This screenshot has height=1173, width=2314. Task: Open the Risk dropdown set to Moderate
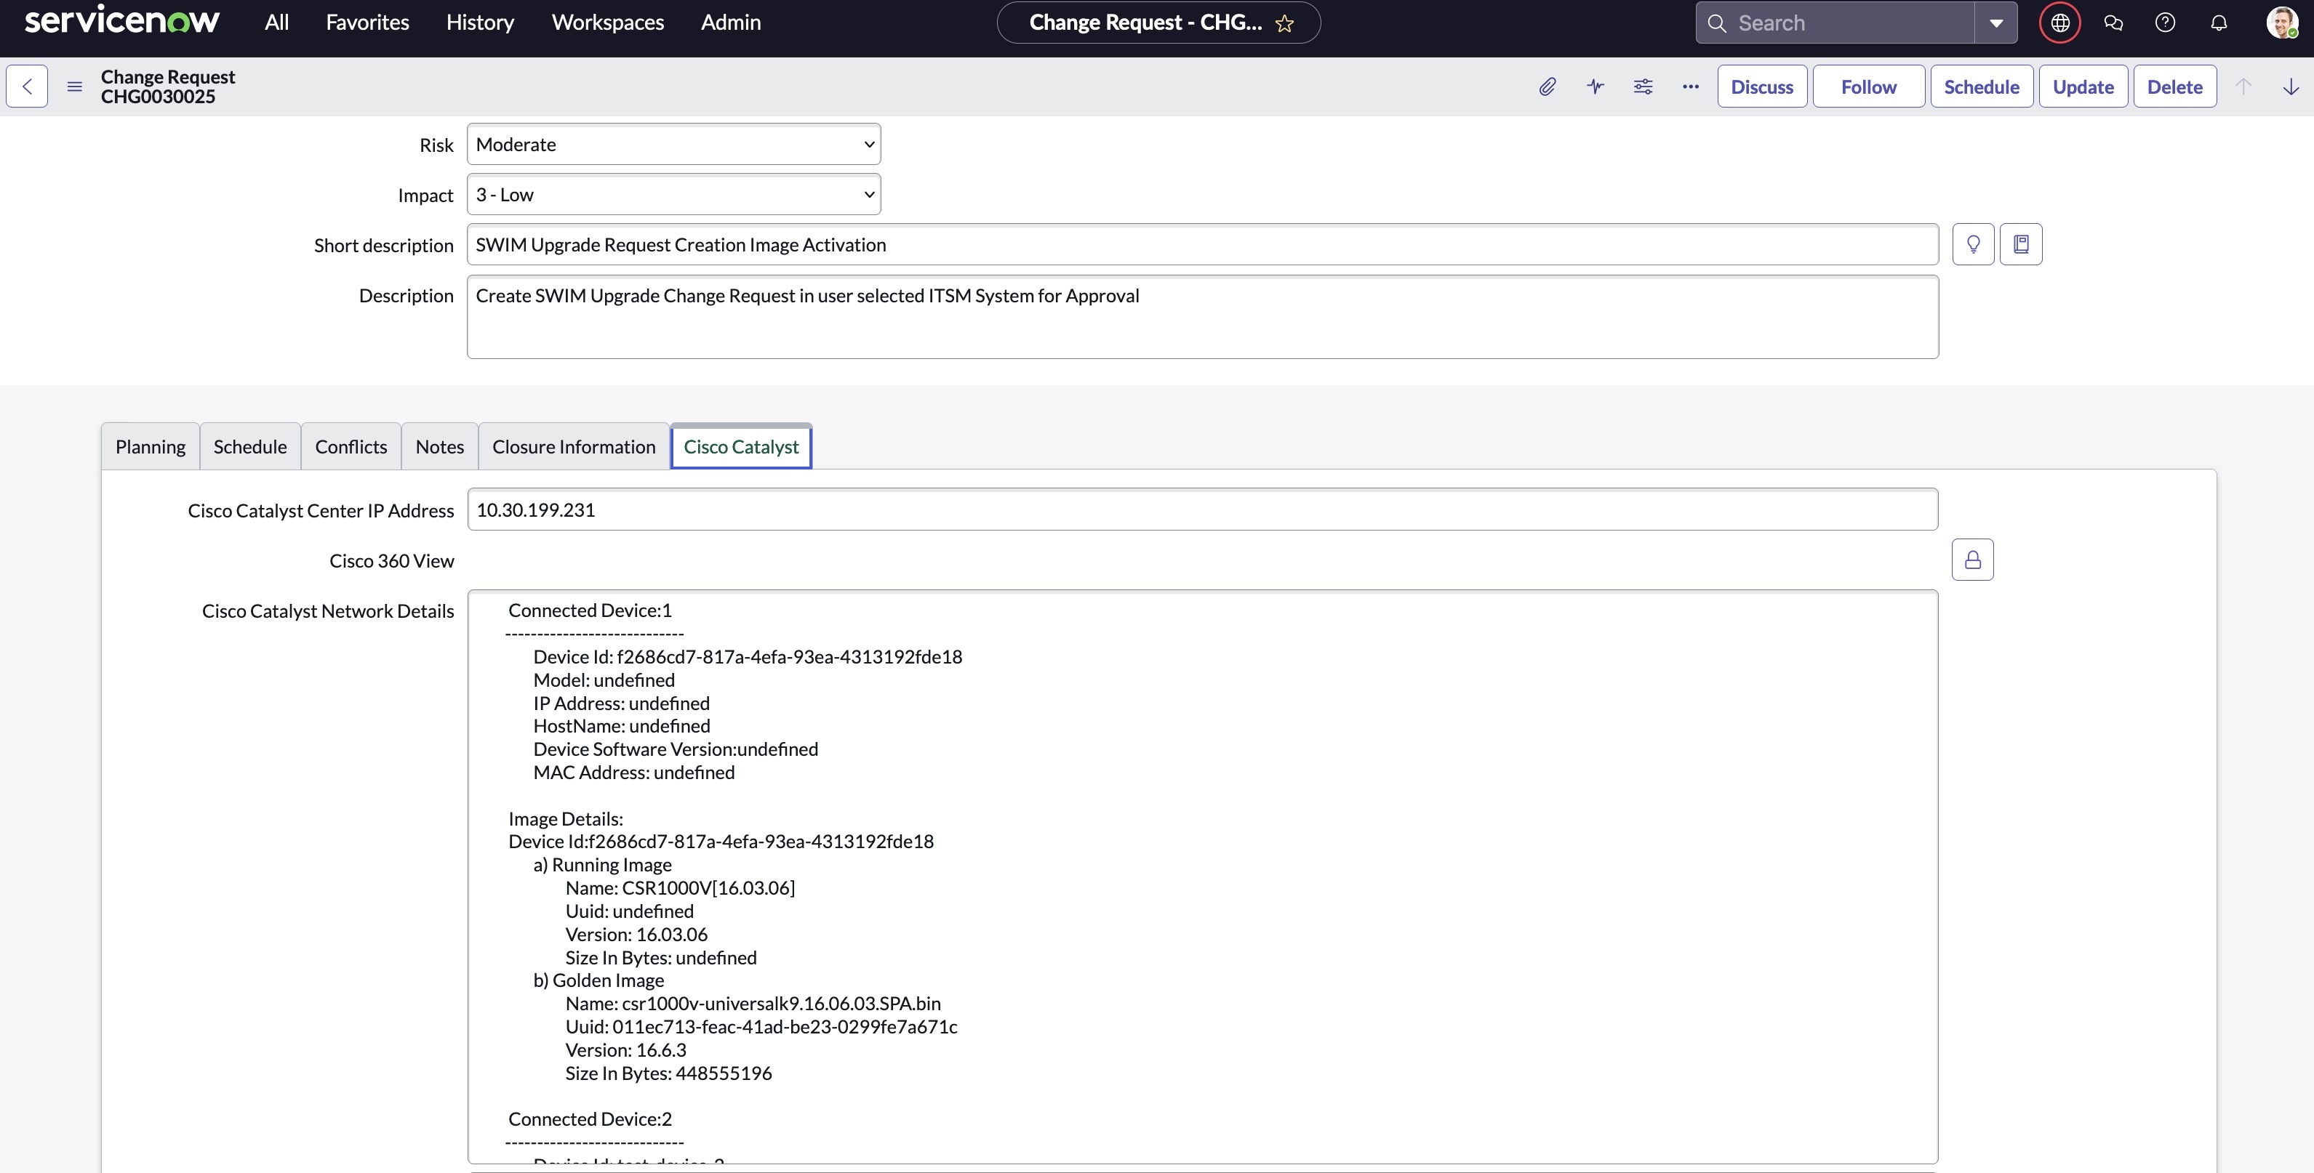[672, 144]
